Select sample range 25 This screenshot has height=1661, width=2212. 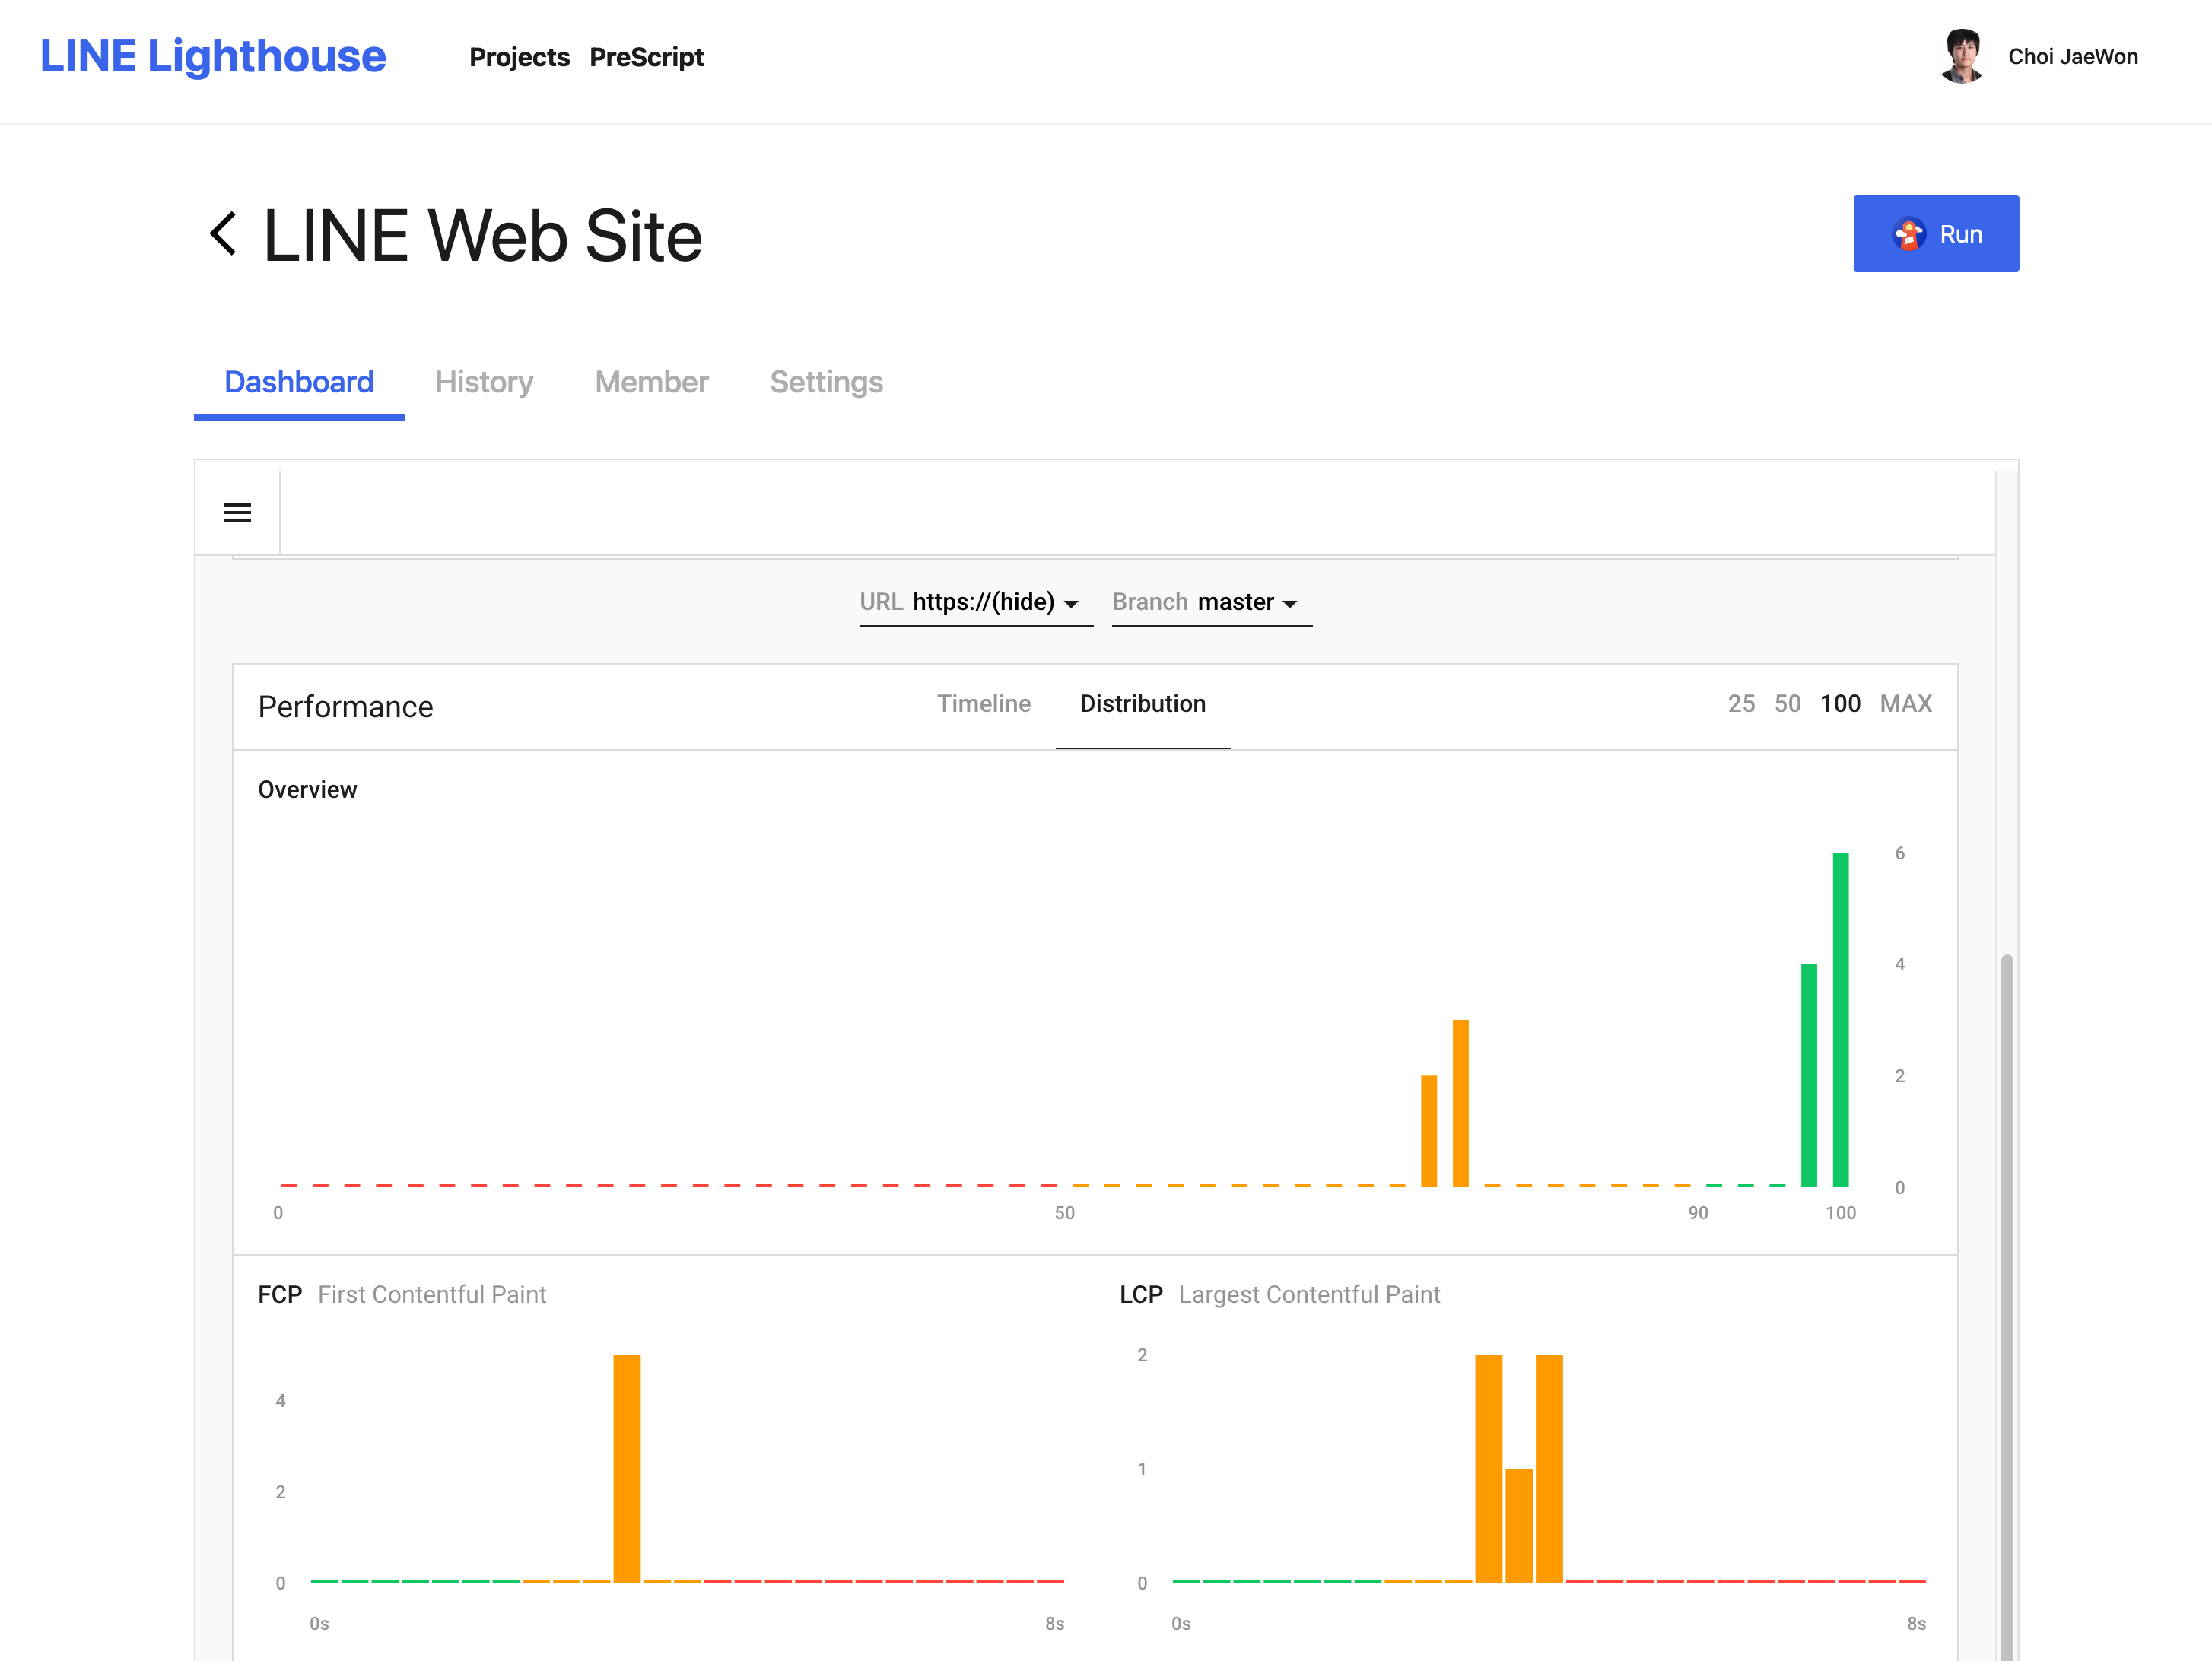(1741, 704)
